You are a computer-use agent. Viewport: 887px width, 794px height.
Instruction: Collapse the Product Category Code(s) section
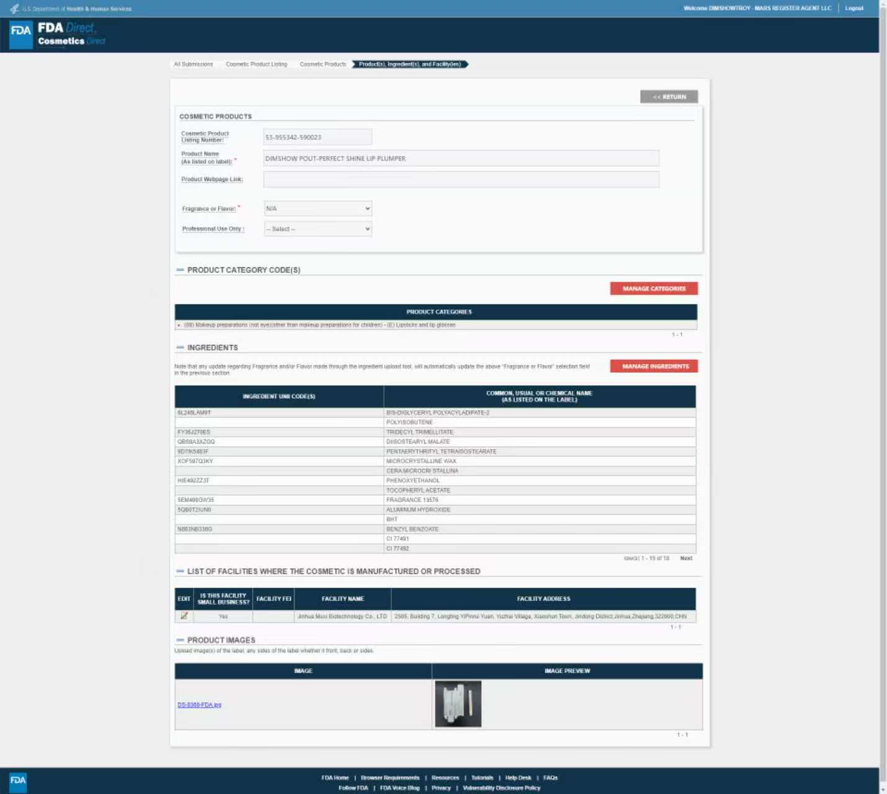pos(180,270)
